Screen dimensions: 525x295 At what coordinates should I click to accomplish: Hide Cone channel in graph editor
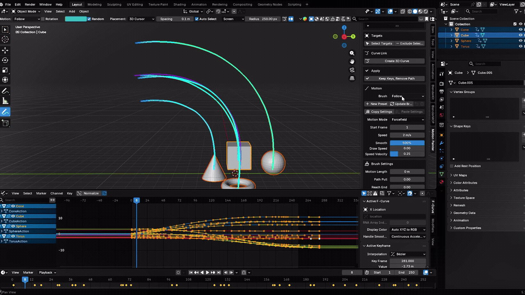13,206
